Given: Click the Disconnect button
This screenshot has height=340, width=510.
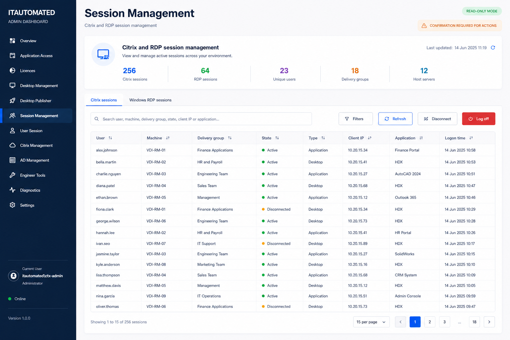Looking at the screenshot, I should point(437,119).
